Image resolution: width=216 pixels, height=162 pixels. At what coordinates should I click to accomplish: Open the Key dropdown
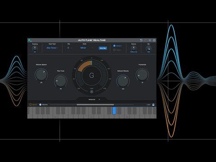69,48
